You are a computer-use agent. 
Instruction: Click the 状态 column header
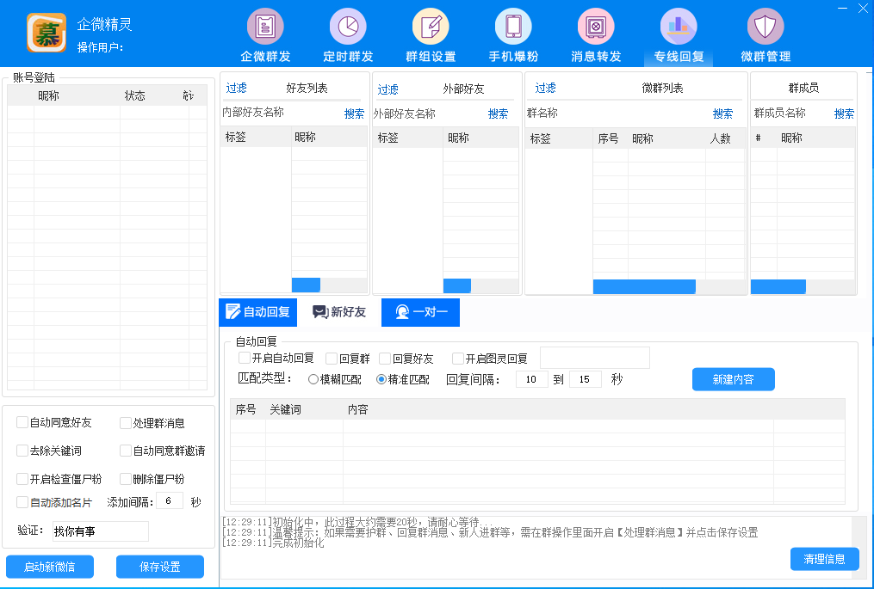click(135, 95)
